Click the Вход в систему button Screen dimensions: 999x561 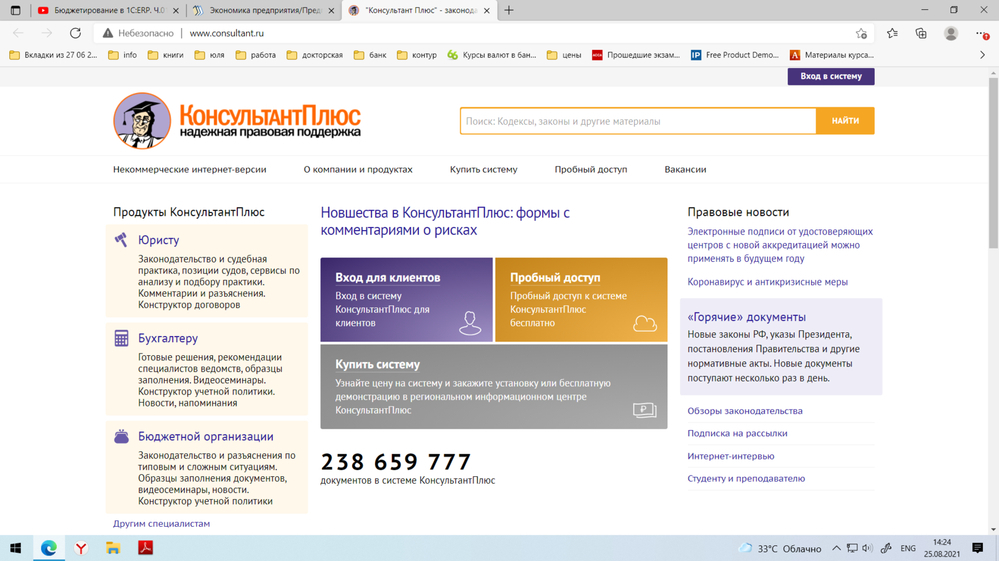click(x=831, y=76)
